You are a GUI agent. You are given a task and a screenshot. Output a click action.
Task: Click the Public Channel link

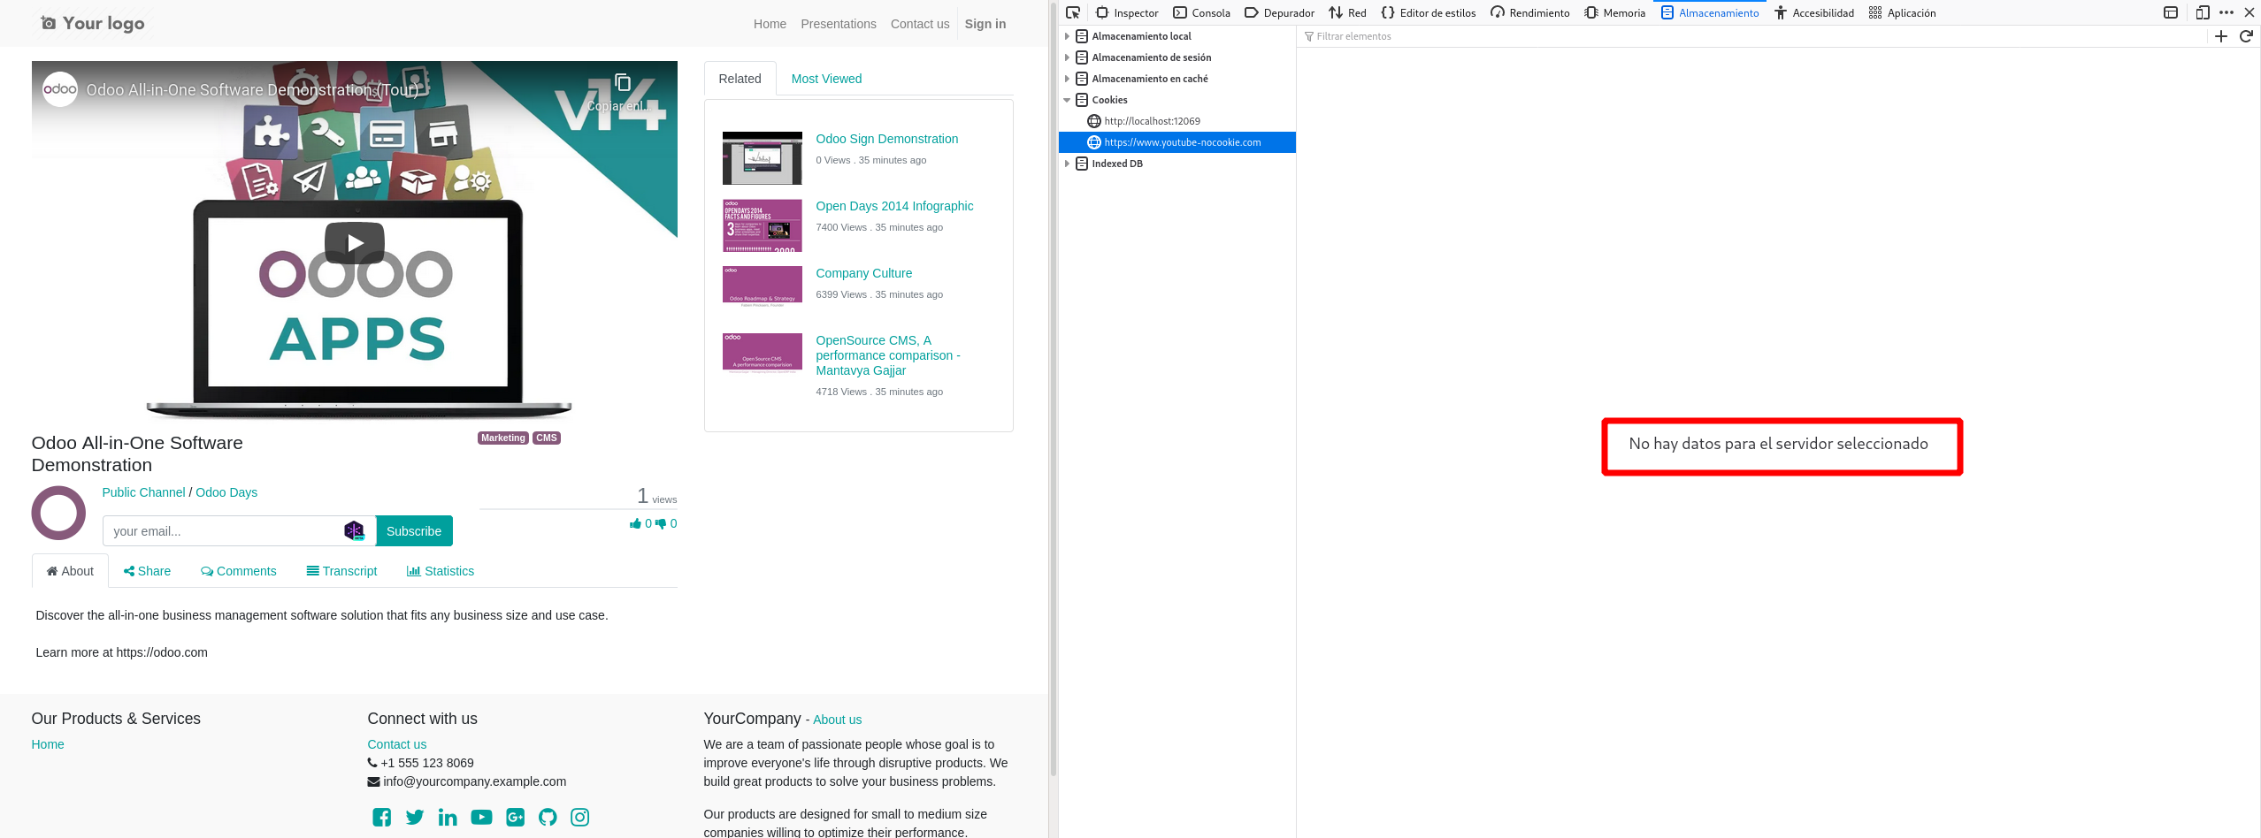point(144,492)
